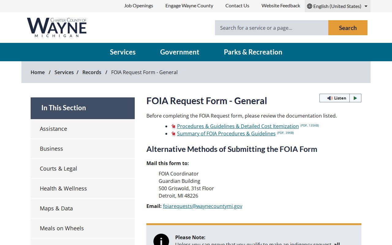This screenshot has width=392, height=245.
Task: Open Website Feedback link
Action: (281, 6)
